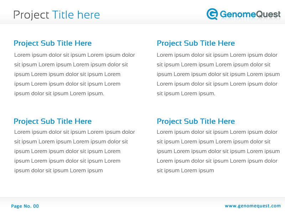Screen dimensions: 285x214
Task: Select the blue "Title here" text in the header
Action: tap(76, 15)
